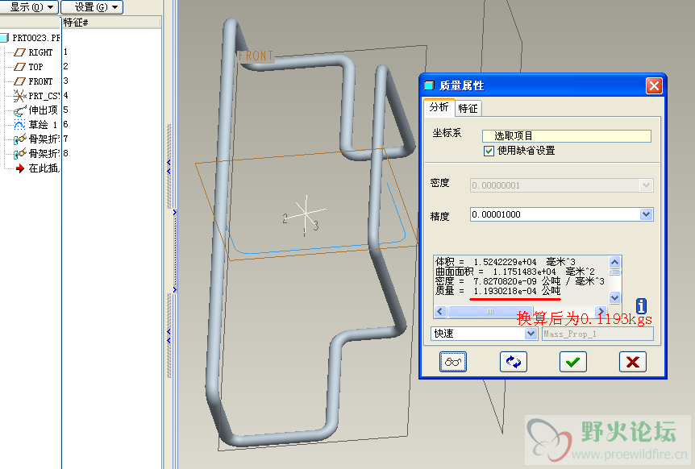Screen dimensions: 695x469
Task: Click the glasses preview button in 质量属性 dialog
Action: pyautogui.click(x=453, y=362)
